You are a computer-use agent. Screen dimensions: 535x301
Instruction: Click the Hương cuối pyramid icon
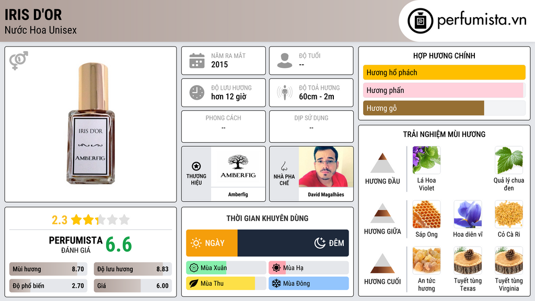click(382, 263)
